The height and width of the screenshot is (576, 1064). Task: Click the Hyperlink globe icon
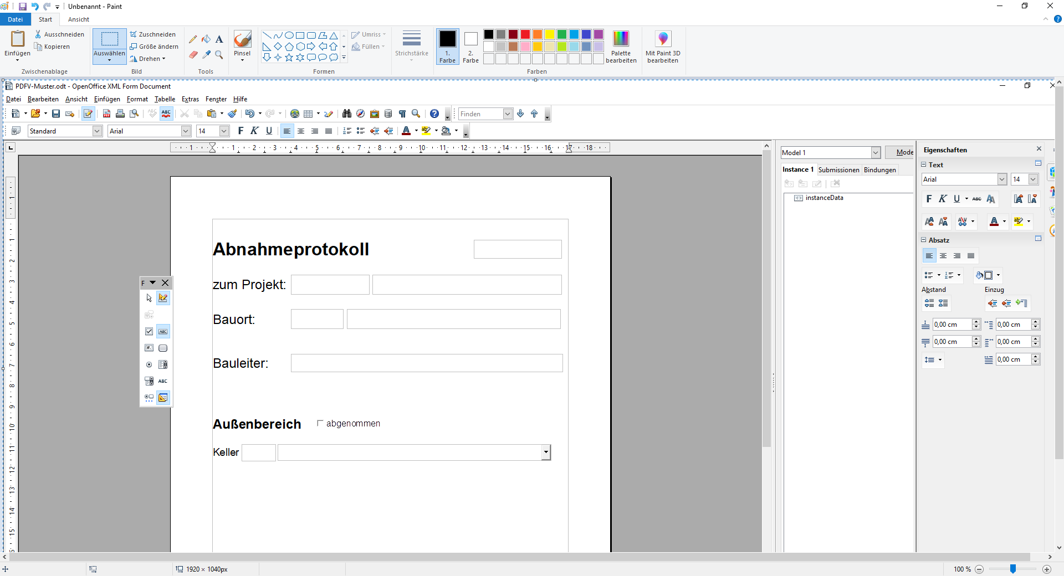point(295,114)
